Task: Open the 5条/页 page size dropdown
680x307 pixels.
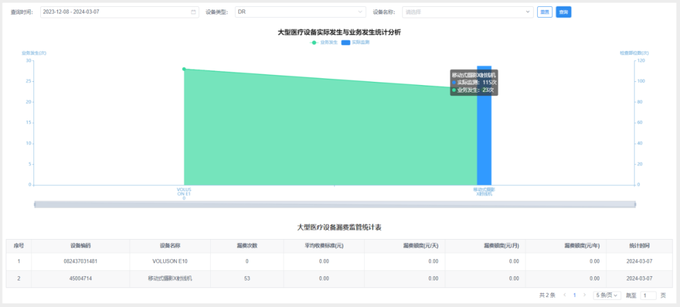Action: point(607,295)
